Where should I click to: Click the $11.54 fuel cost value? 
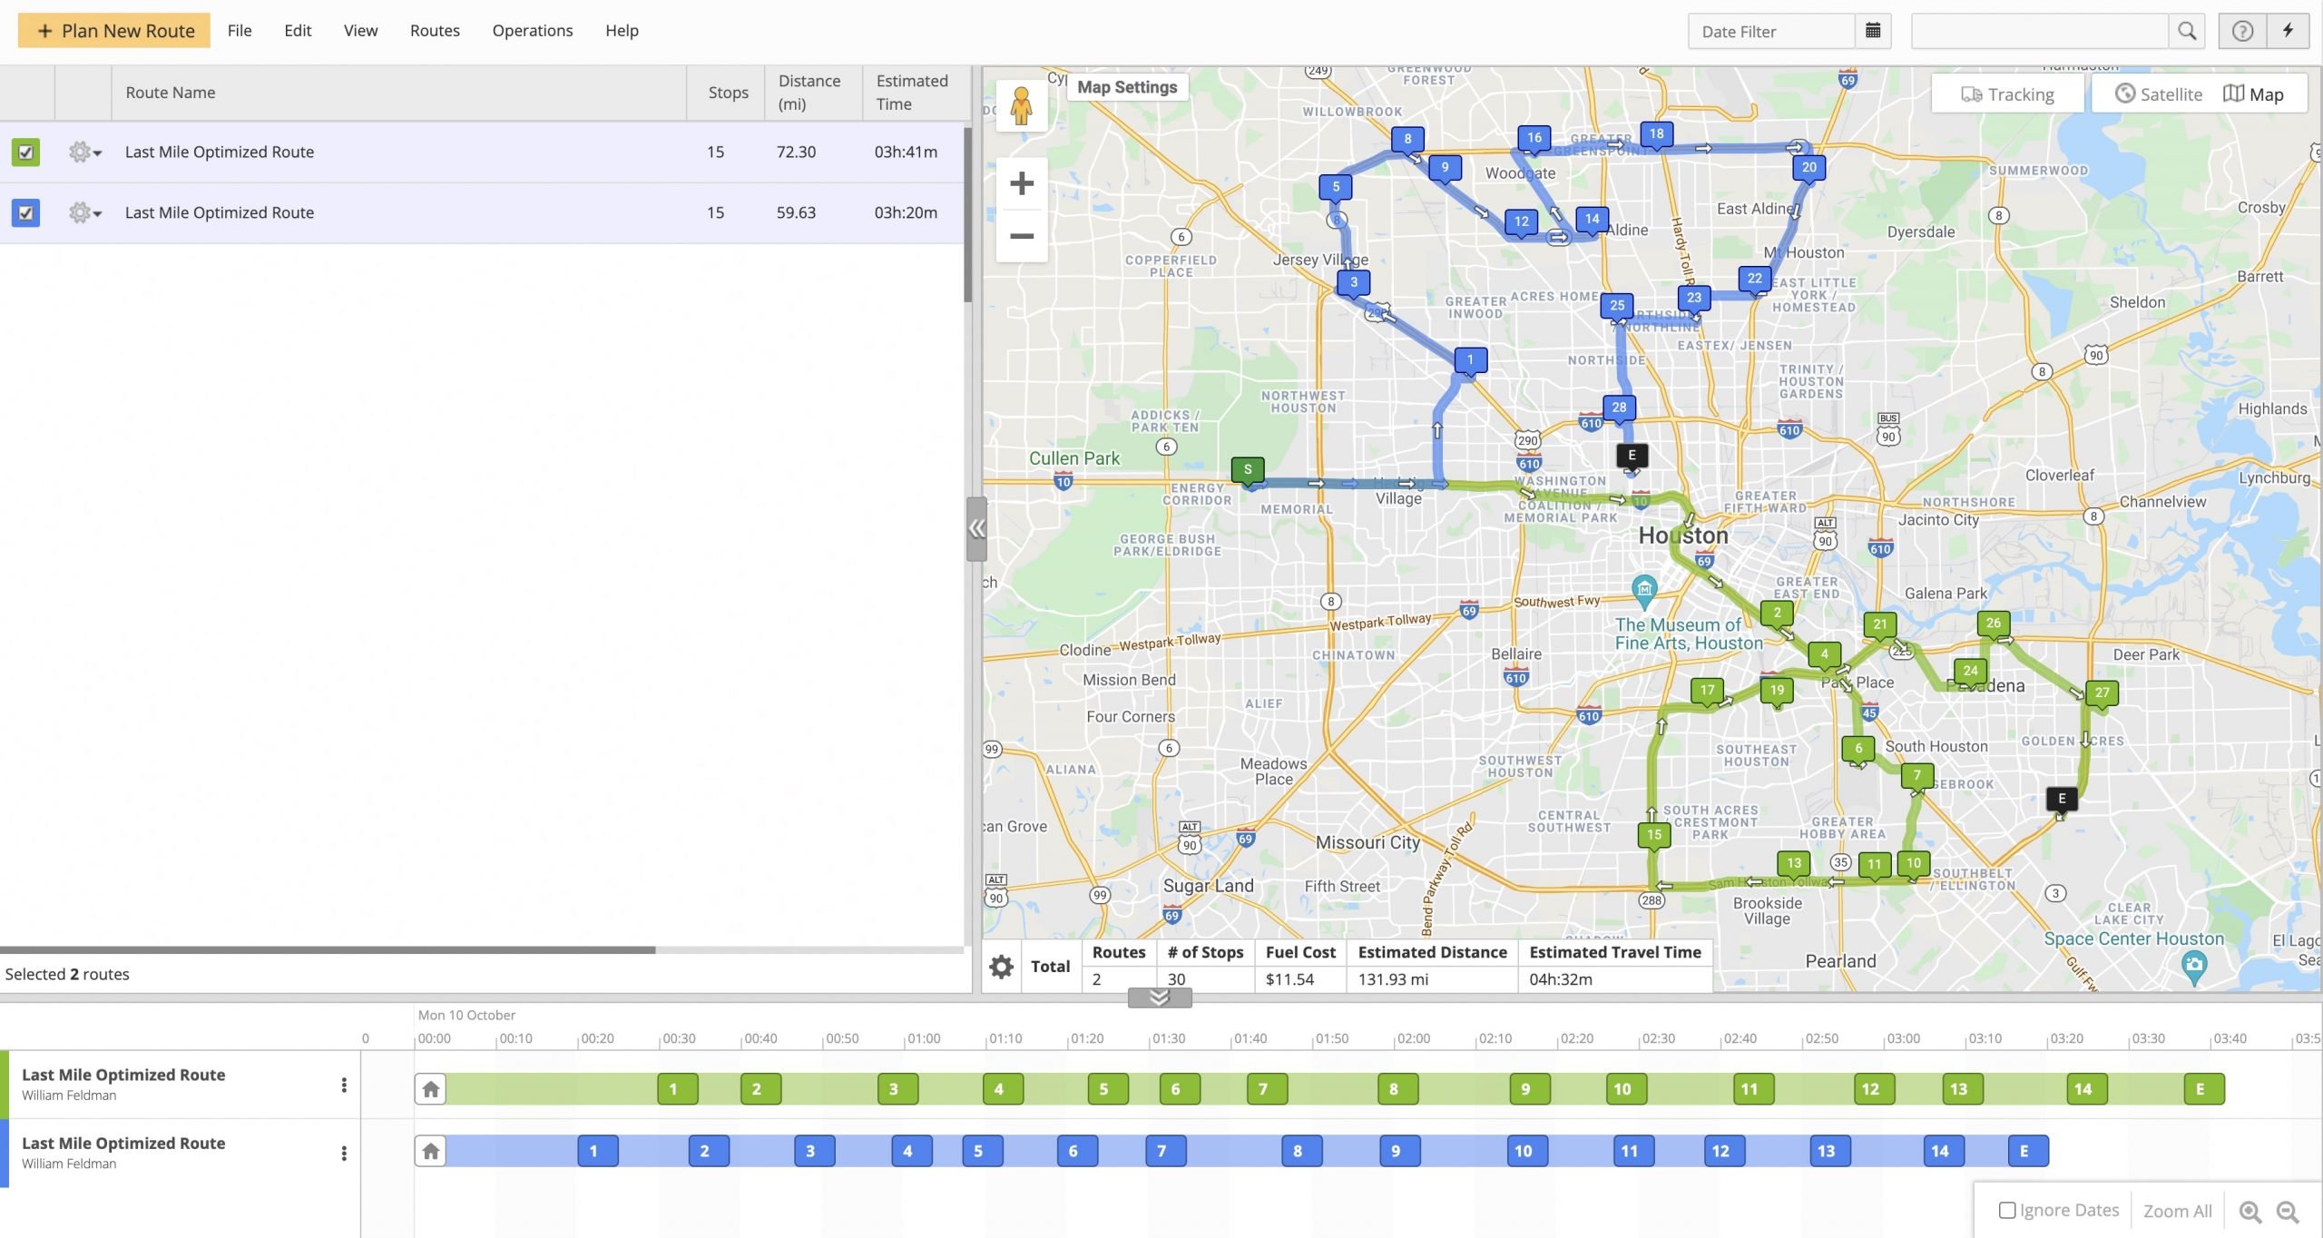pos(1289,979)
